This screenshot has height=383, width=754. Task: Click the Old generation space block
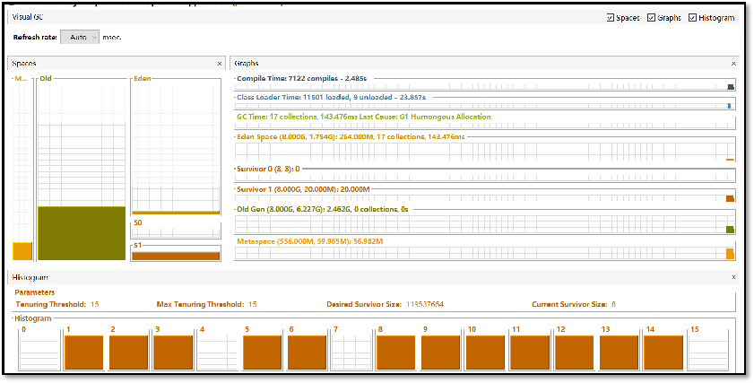click(81, 232)
